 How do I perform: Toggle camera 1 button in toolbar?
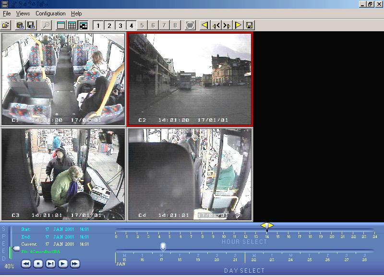click(x=98, y=25)
